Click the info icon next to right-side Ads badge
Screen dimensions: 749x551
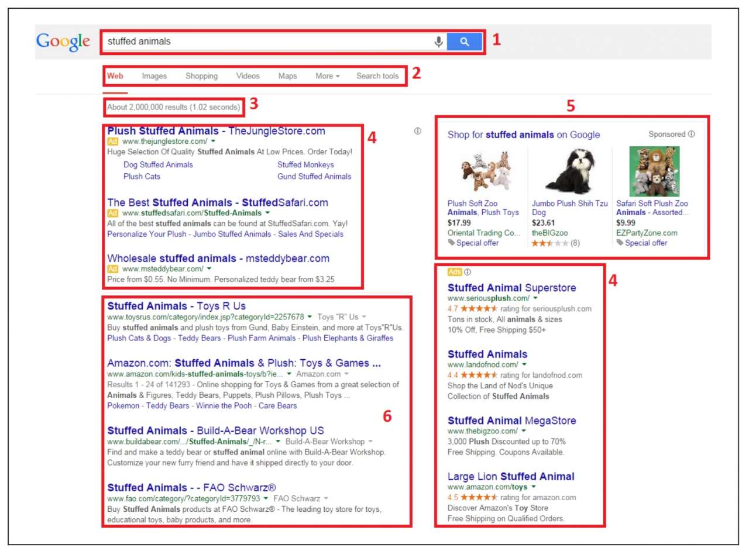[468, 272]
